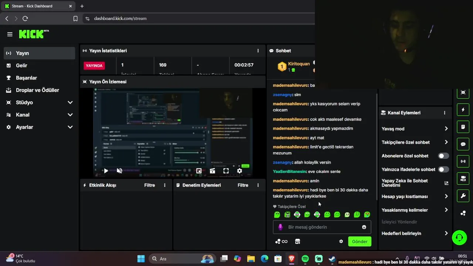This screenshot has height=266, width=473.
Task: Click the broadcast stats icon in right rail
Action: coord(463,161)
